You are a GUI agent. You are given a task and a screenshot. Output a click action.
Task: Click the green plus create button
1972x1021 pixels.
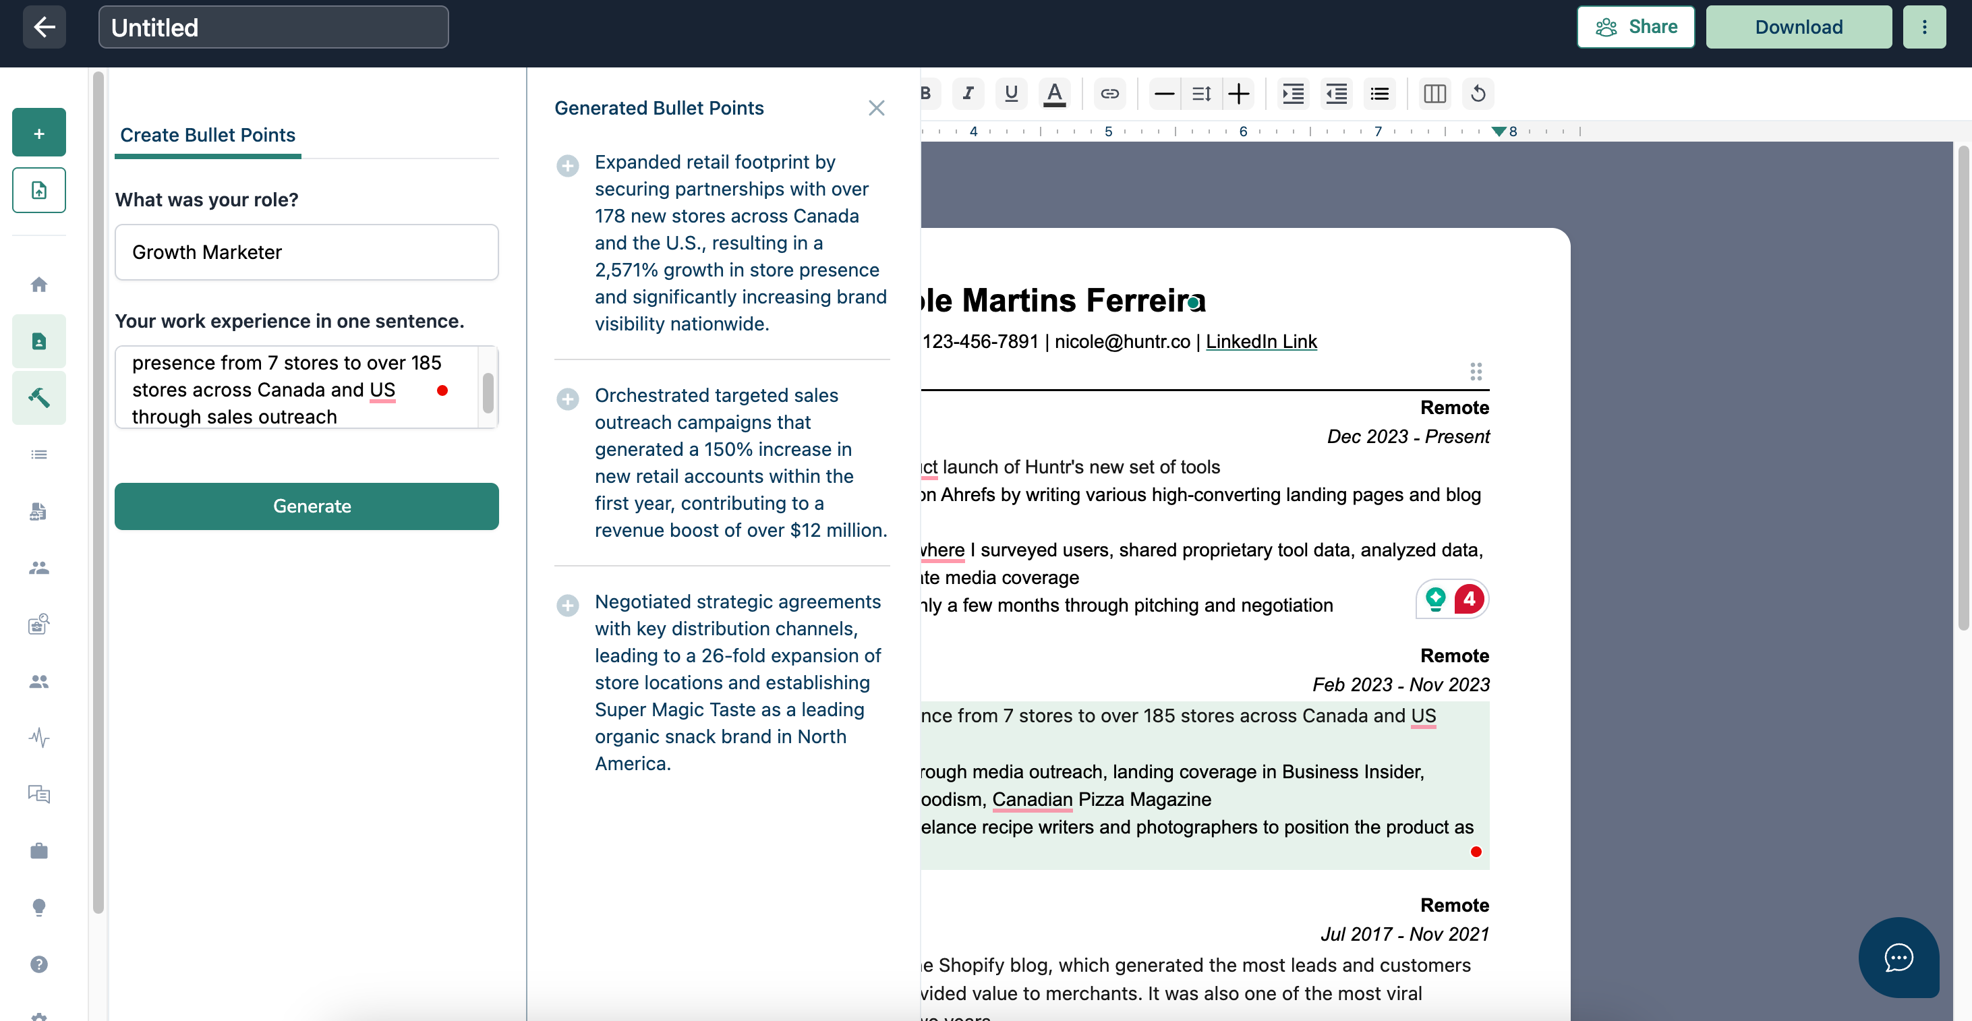point(39,133)
